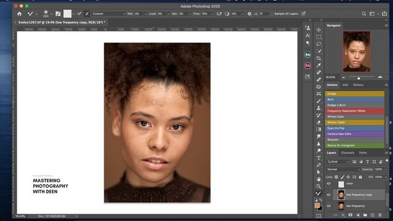Click the Home button in options bar
The width and height of the screenshot is (393, 221).
point(20,14)
